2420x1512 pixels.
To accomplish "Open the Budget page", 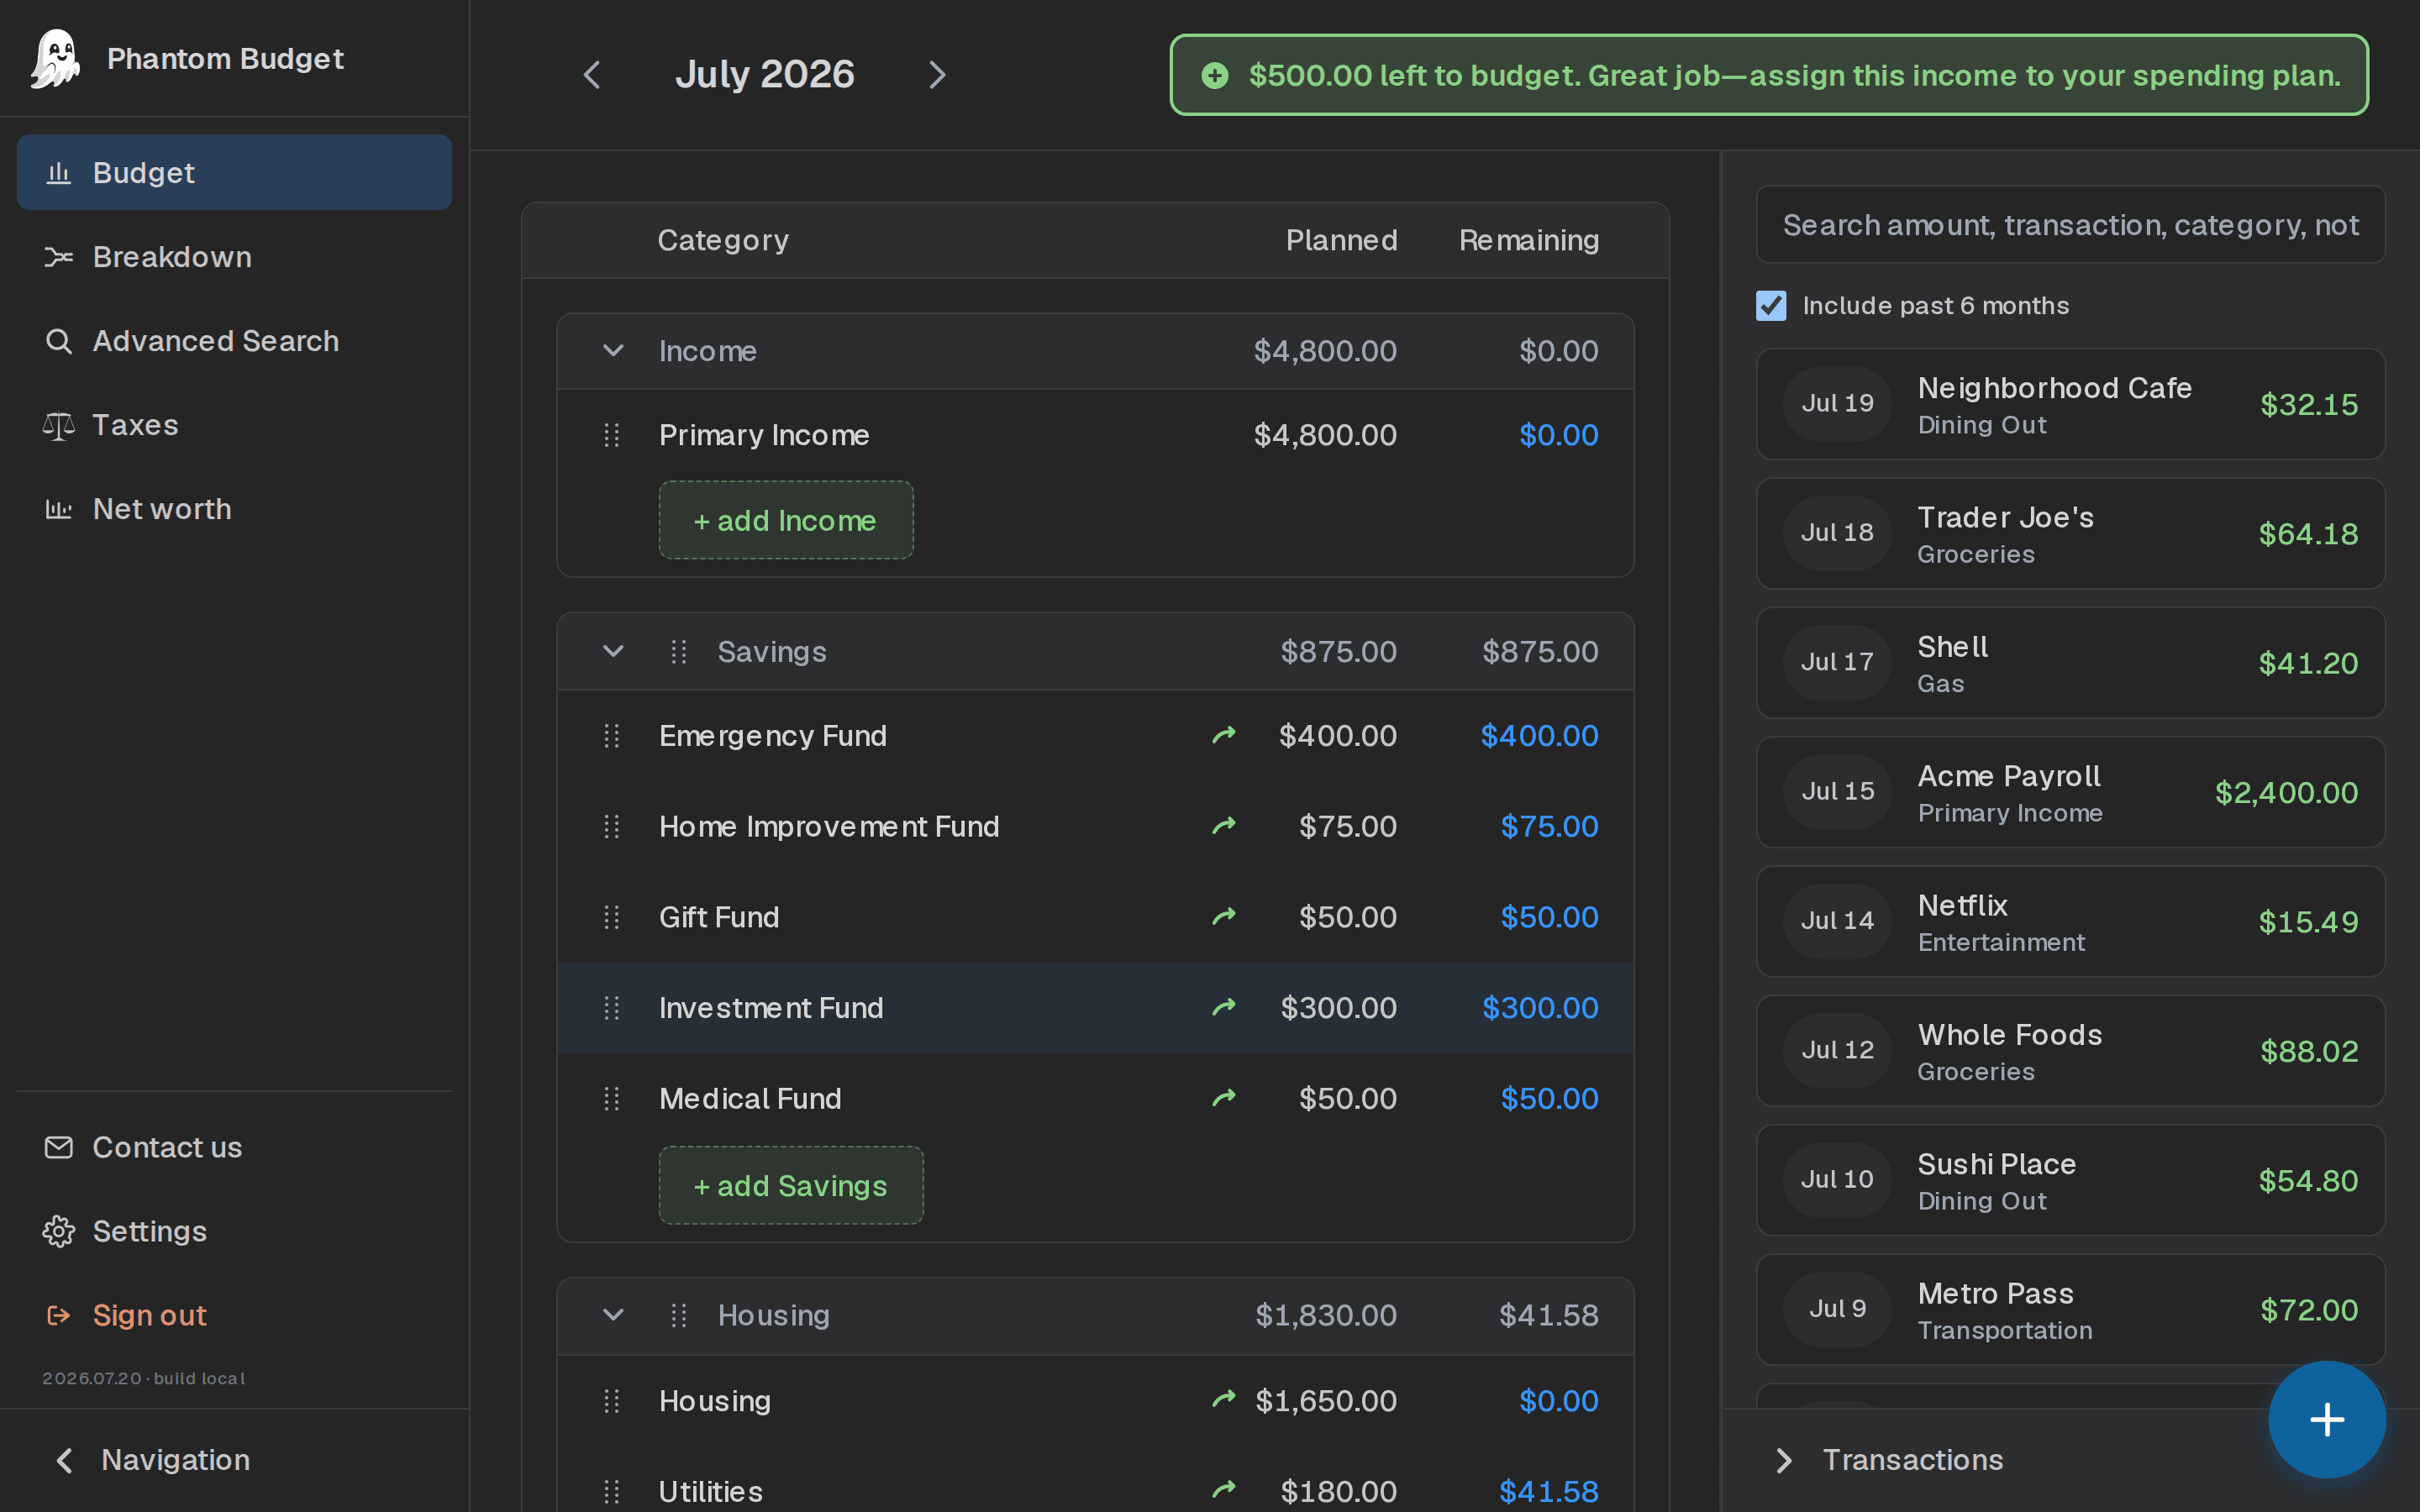I will [x=234, y=172].
